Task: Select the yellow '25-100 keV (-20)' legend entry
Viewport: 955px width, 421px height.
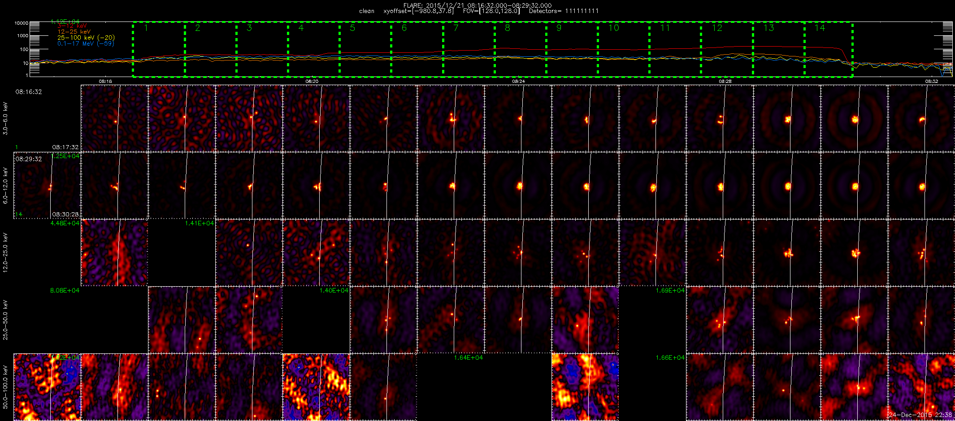Action: point(86,38)
